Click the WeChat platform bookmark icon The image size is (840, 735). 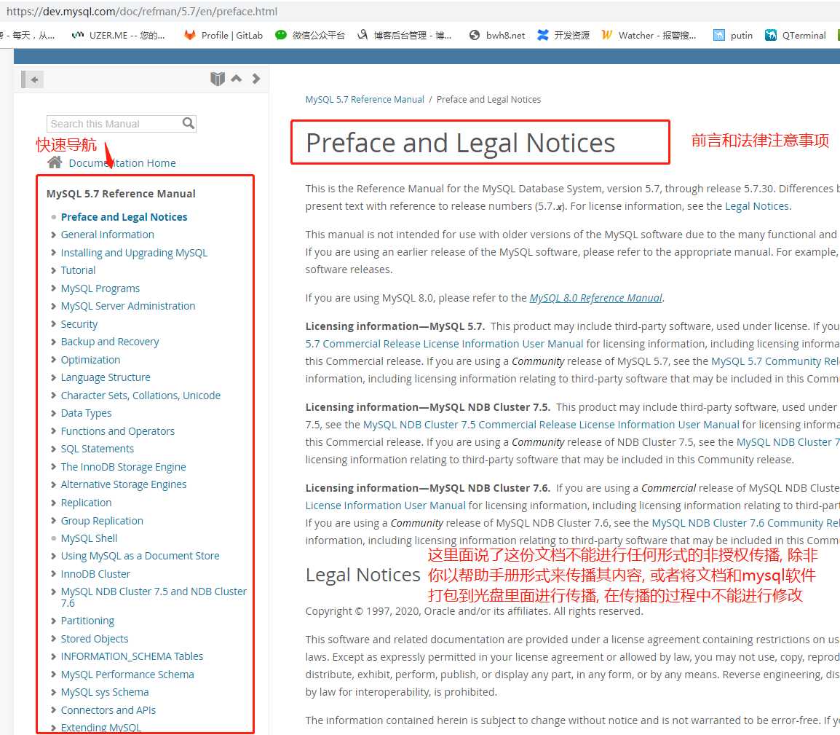coord(281,35)
